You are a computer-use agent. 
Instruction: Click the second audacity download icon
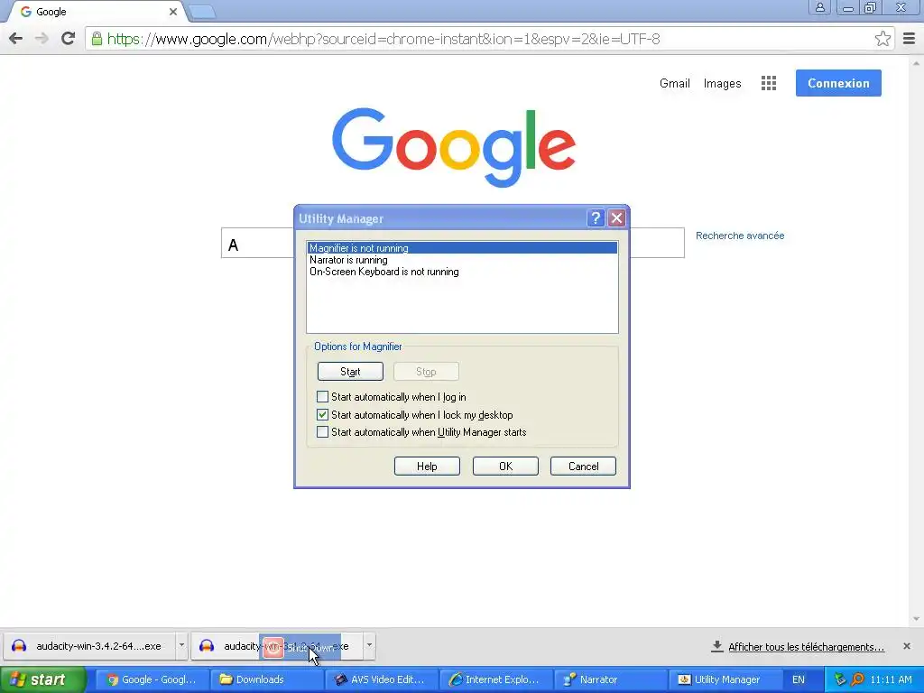coord(207,646)
